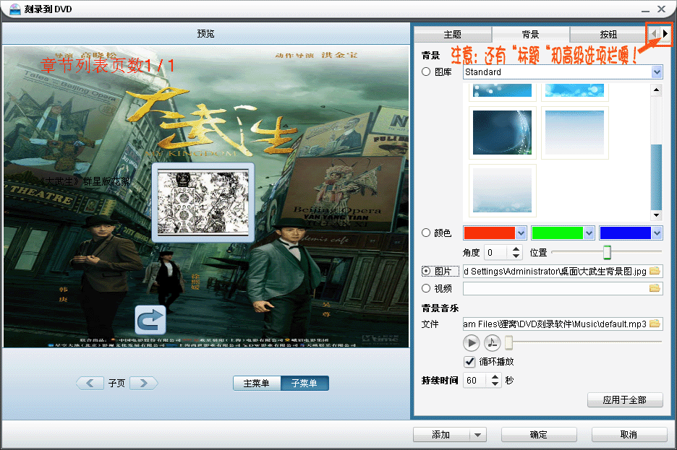Click the music playback progress slider handle

pyautogui.click(x=509, y=342)
